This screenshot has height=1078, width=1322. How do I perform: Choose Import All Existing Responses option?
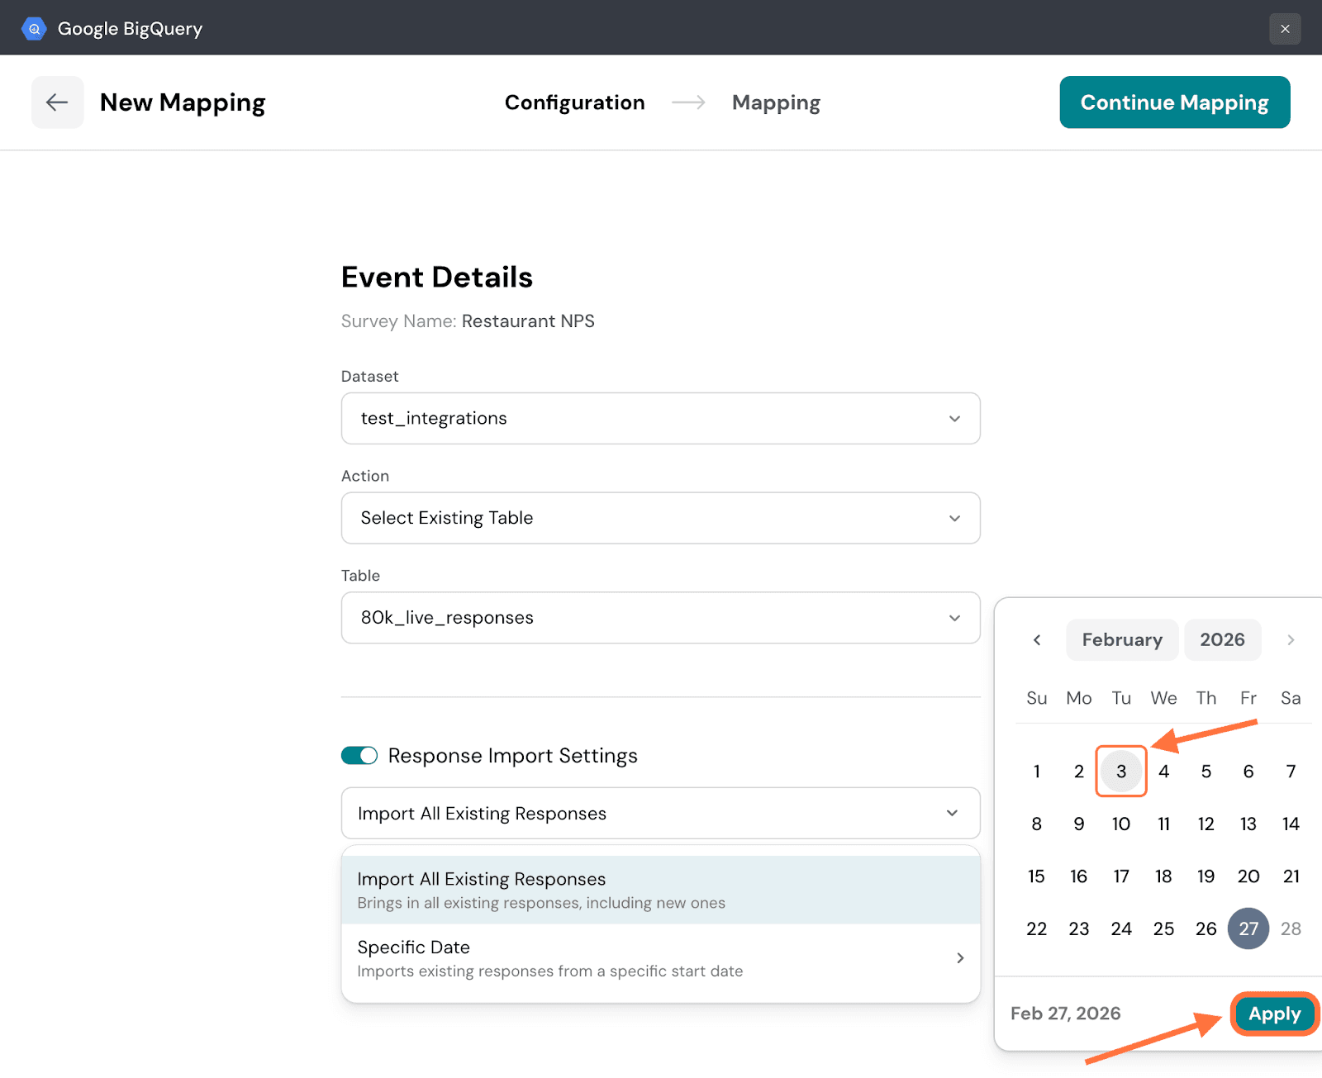(660, 890)
